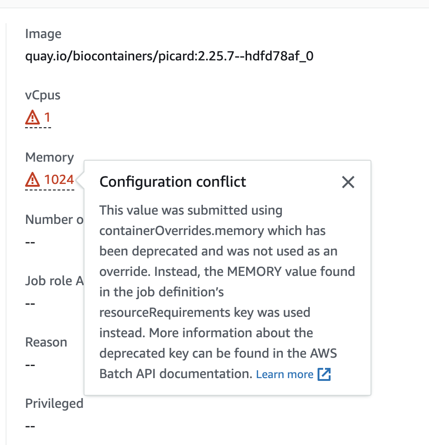The image size is (429, 445).
Task: Click the Configuration conflict popover title
Action: coord(172,182)
